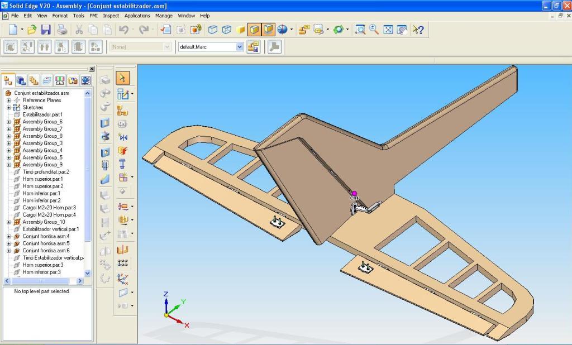Expand the Assembly Group_6 tree node
Viewport: 572px width, 345px height.
click(x=9, y=122)
